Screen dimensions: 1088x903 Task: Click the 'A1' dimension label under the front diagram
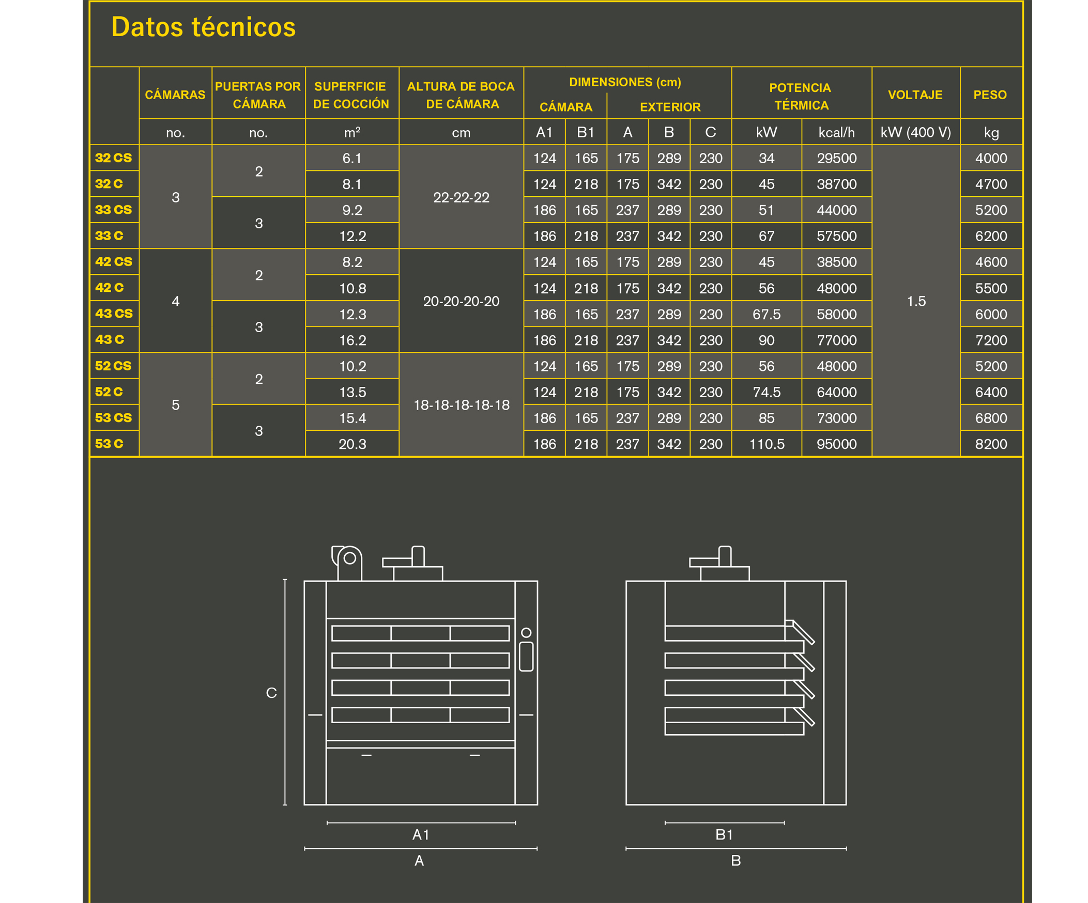pos(421,834)
